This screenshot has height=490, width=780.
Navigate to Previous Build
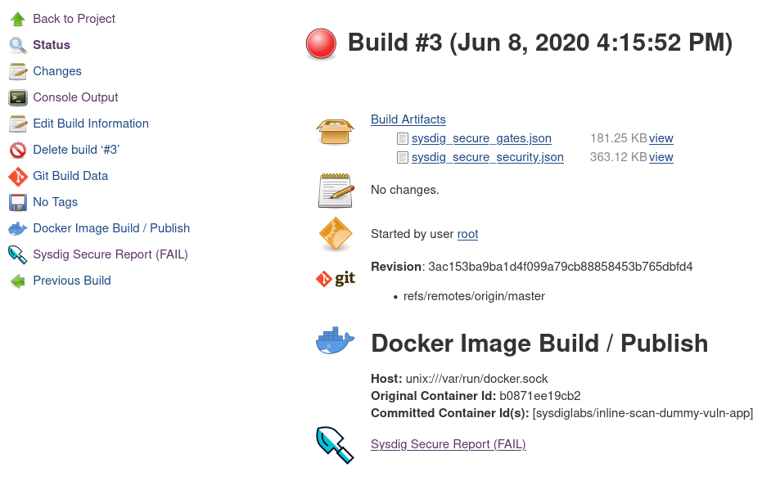tap(71, 281)
